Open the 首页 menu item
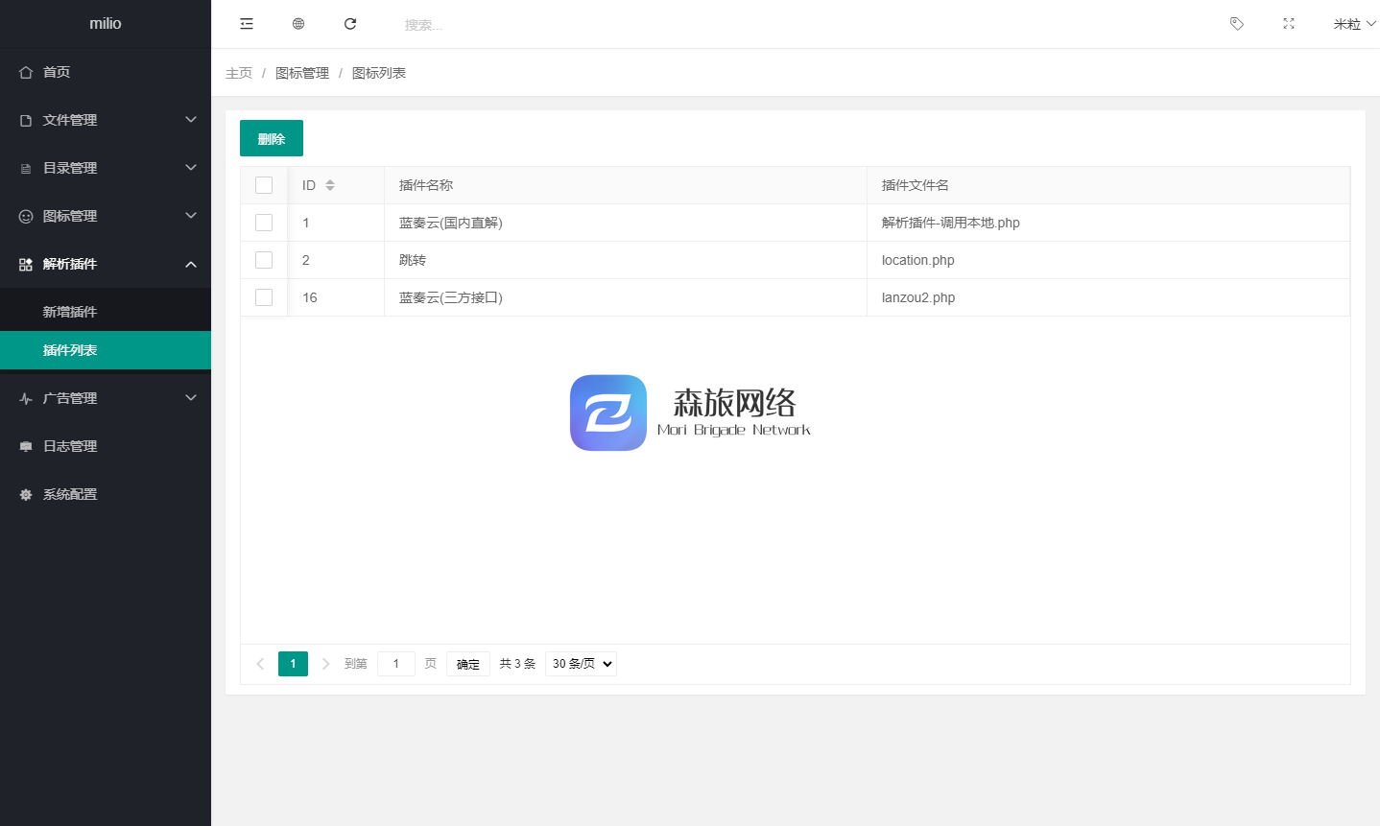This screenshot has height=826, width=1380. [106, 72]
